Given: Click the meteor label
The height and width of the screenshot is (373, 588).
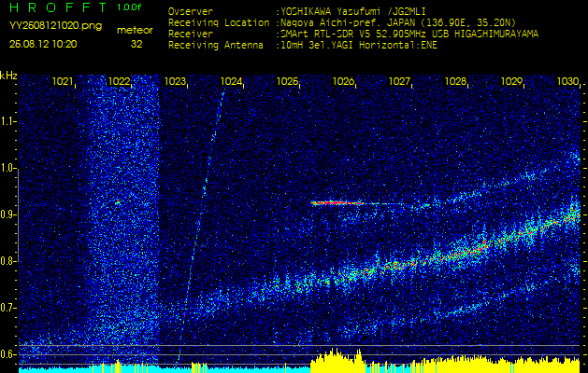Looking at the screenshot, I should 135,31.
